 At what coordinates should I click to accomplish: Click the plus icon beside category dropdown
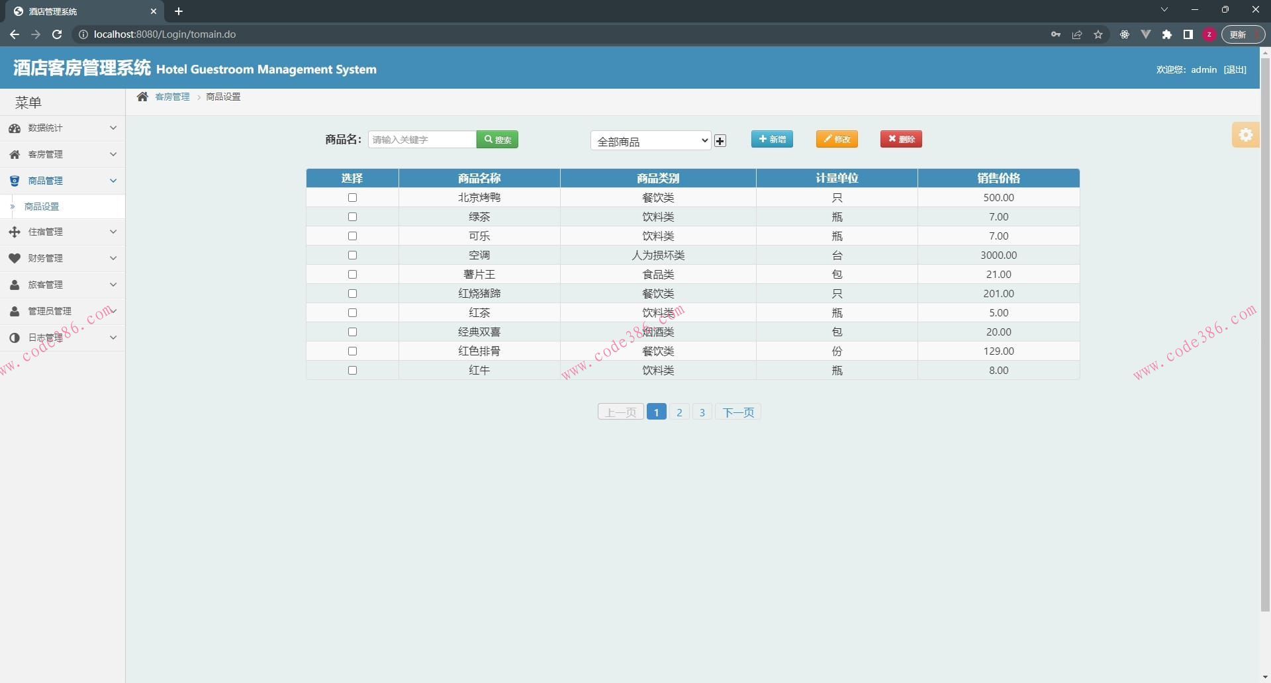(720, 141)
